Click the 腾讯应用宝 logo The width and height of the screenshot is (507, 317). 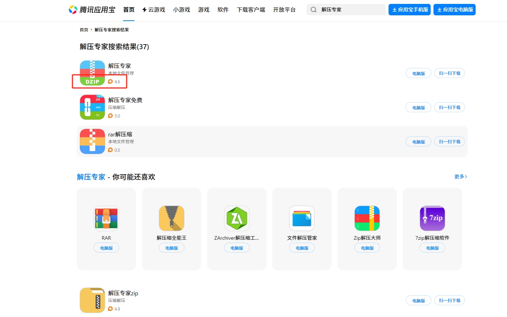coord(92,10)
